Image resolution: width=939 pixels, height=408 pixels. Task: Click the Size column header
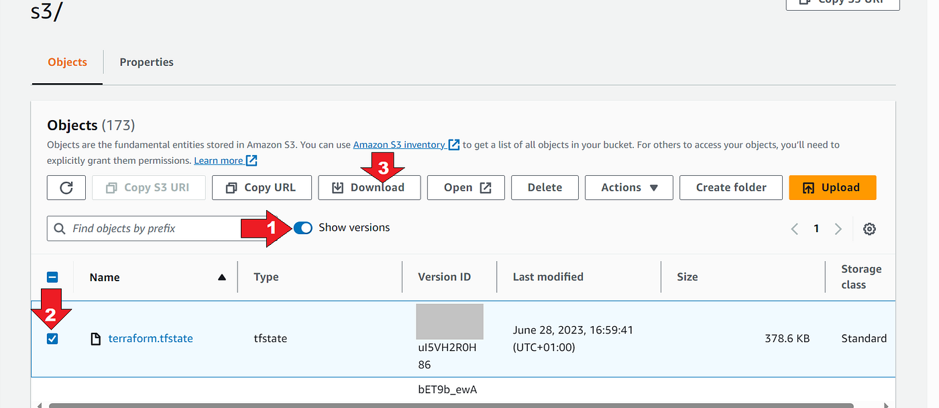[687, 277]
